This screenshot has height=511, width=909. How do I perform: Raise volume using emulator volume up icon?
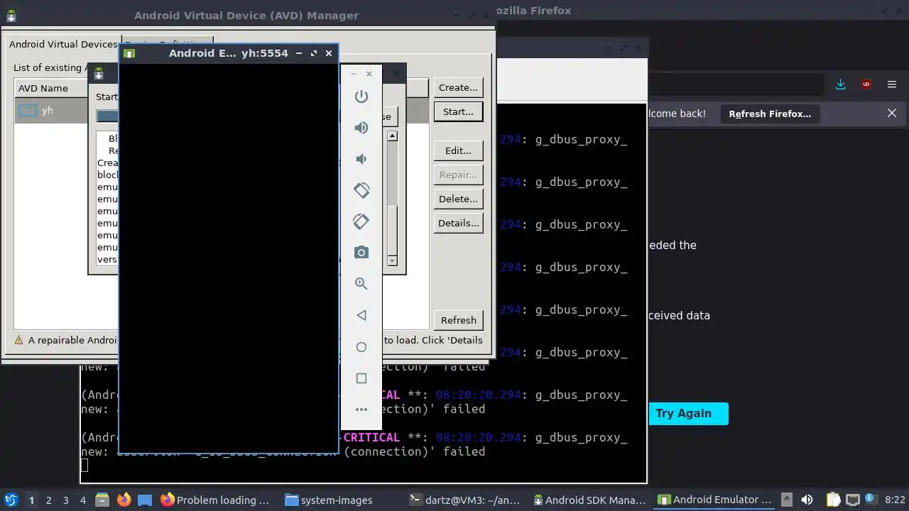(x=361, y=127)
